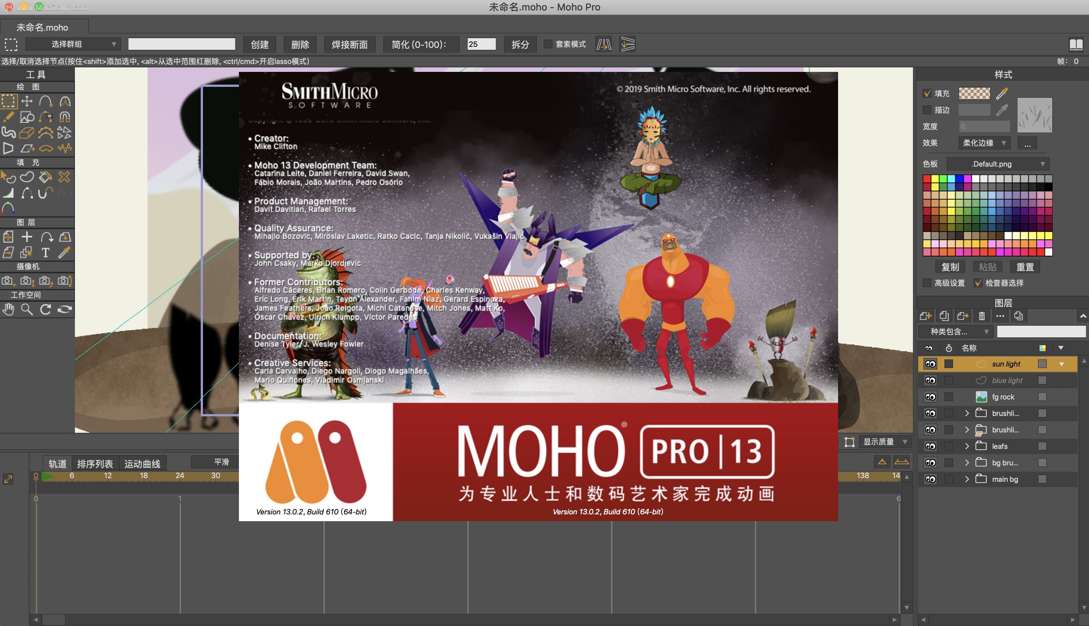Hide the main bg layer

[x=930, y=479]
